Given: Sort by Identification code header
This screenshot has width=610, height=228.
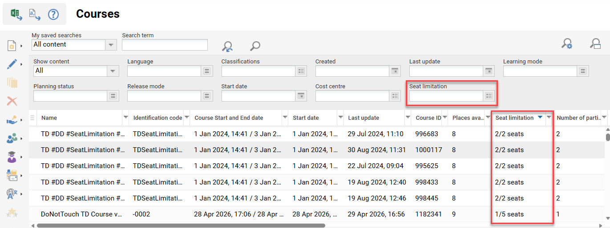Looking at the screenshot, I should coord(158,118).
